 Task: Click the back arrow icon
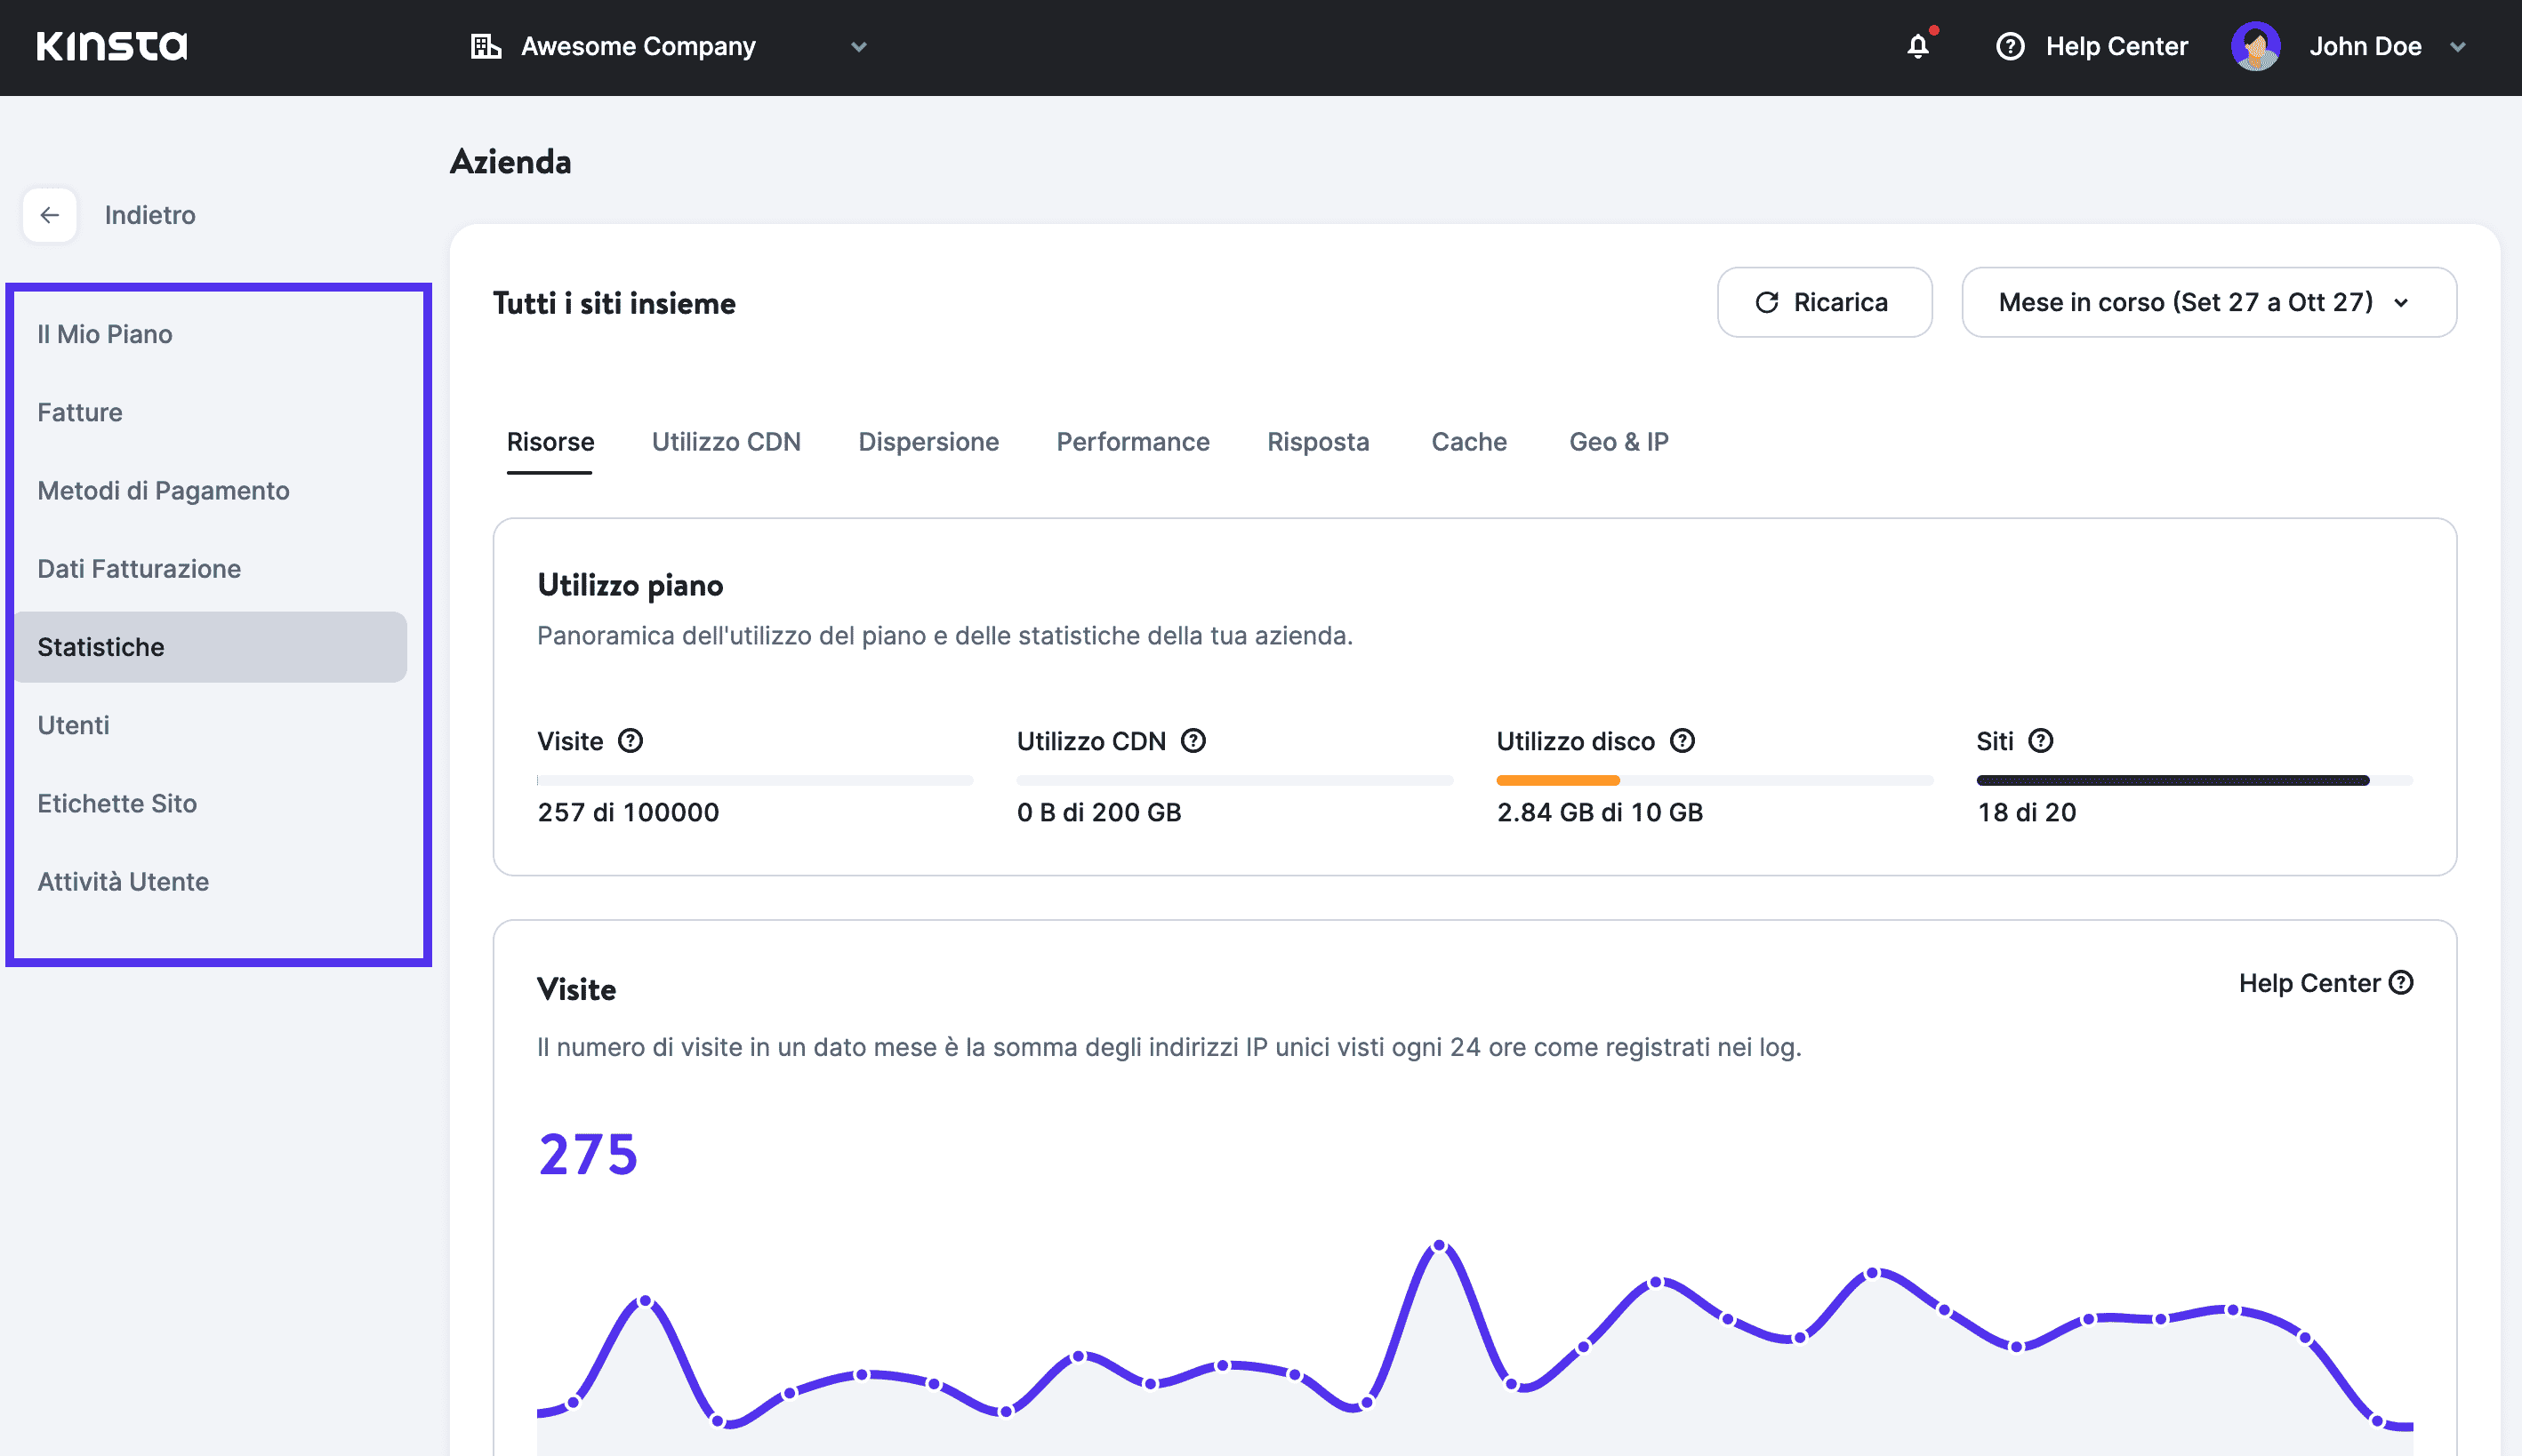49,215
